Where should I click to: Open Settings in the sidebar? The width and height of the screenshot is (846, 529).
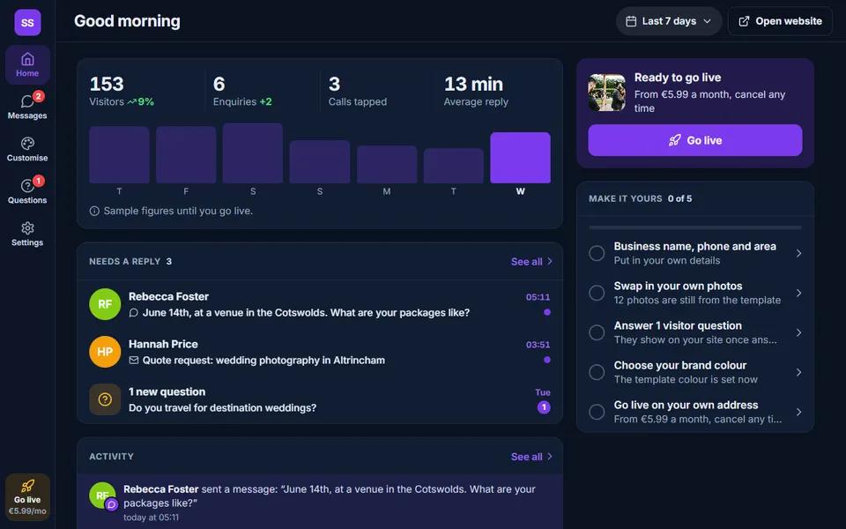coord(27,235)
